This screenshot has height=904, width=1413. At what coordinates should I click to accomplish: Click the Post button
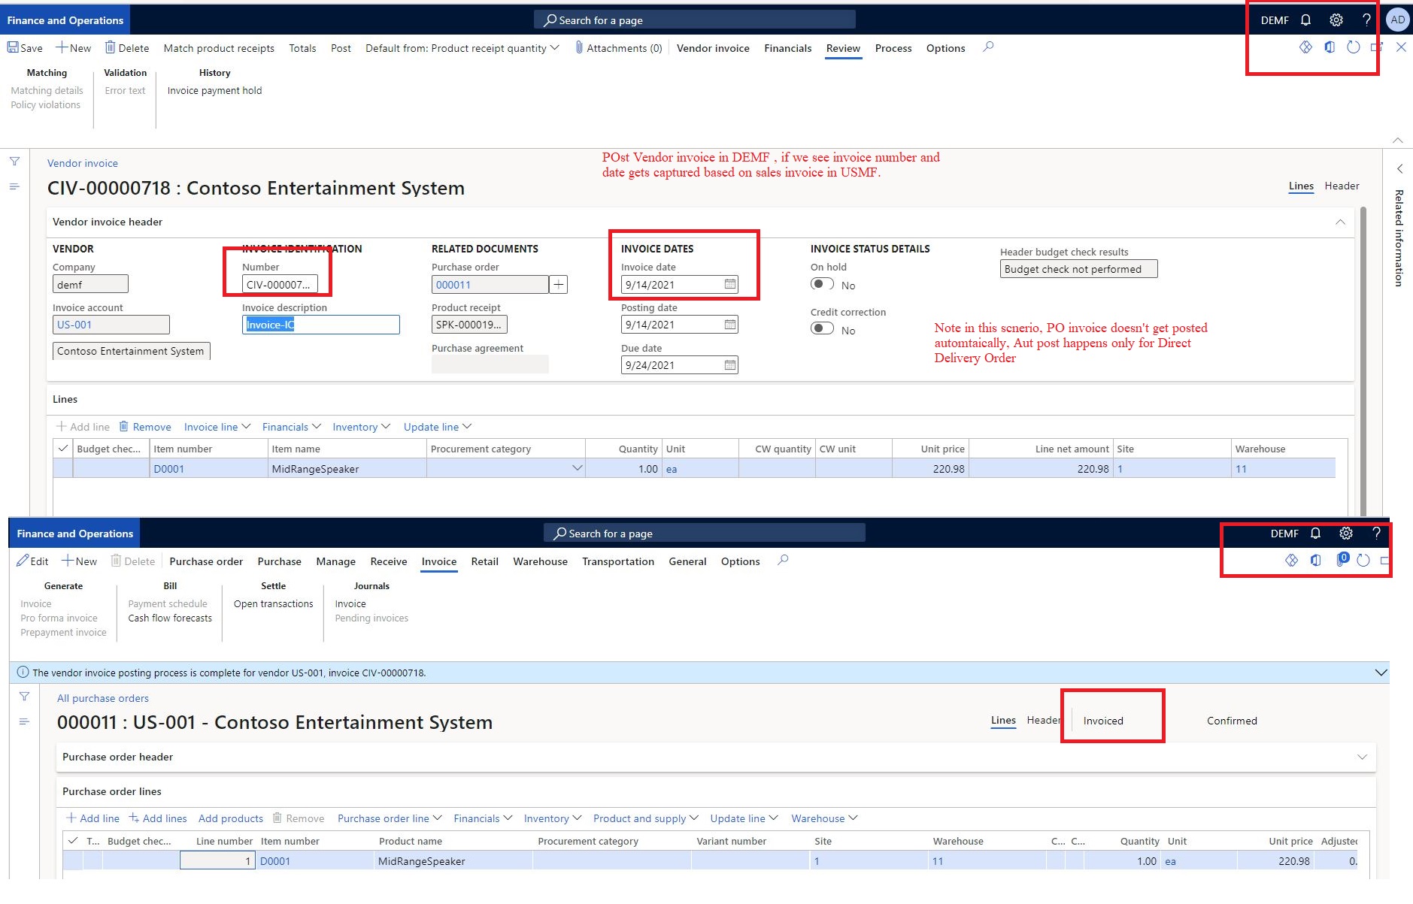pos(341,48)
